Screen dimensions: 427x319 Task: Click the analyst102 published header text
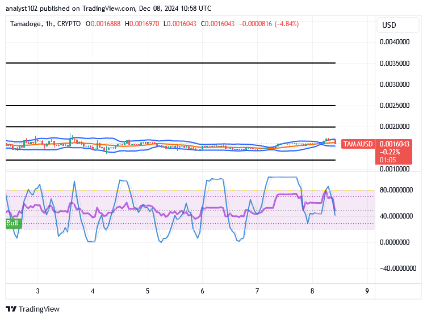pyautogui.click(x=108, y=9)
